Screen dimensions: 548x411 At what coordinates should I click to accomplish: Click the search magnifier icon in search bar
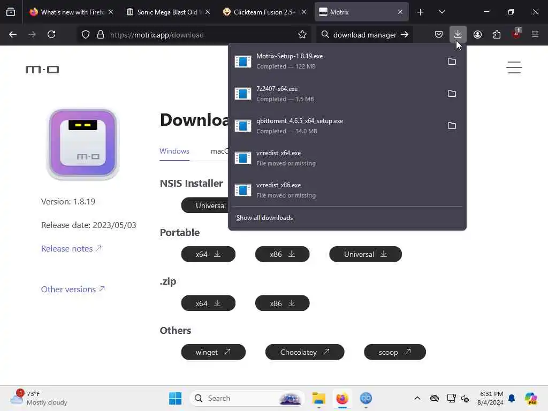click(x=325, y=35)
